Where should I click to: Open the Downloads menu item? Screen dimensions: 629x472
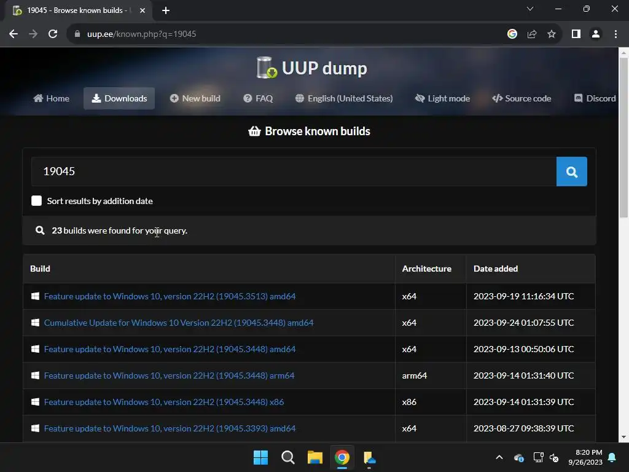click(x=119, y=98)
